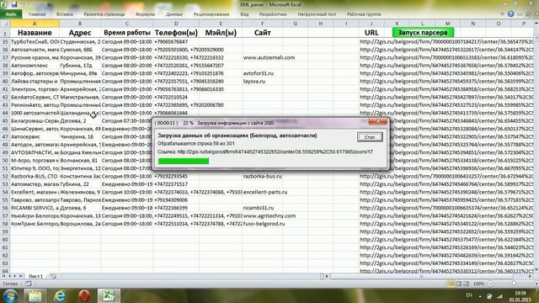Click the Стоп button in progress dialog
The height and width of the screenshot is (303, 539).
(x=370, y=137)
